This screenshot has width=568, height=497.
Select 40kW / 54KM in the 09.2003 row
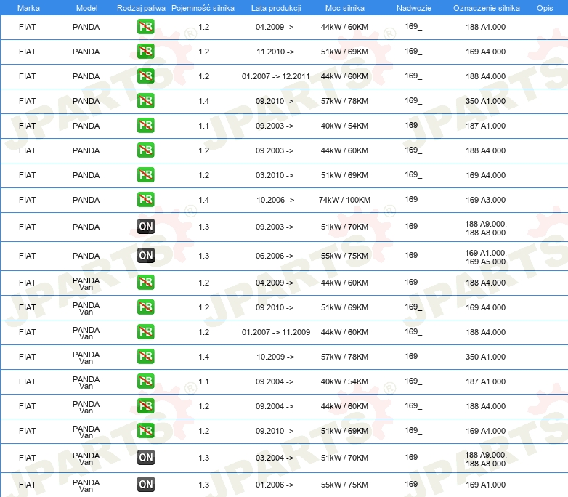pyautogui.click(x=344, y=126)
